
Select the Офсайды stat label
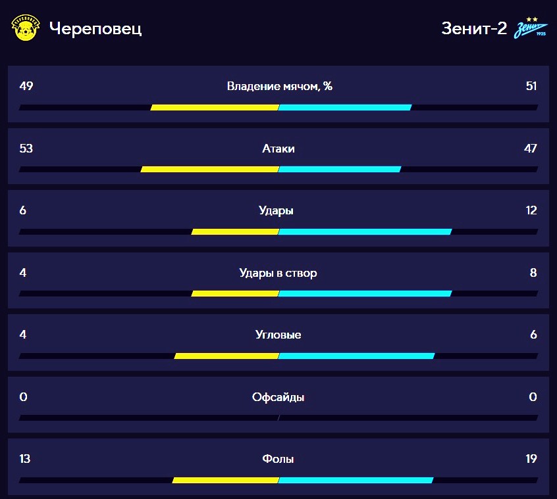pyautogui.click(x=278, y=397)
